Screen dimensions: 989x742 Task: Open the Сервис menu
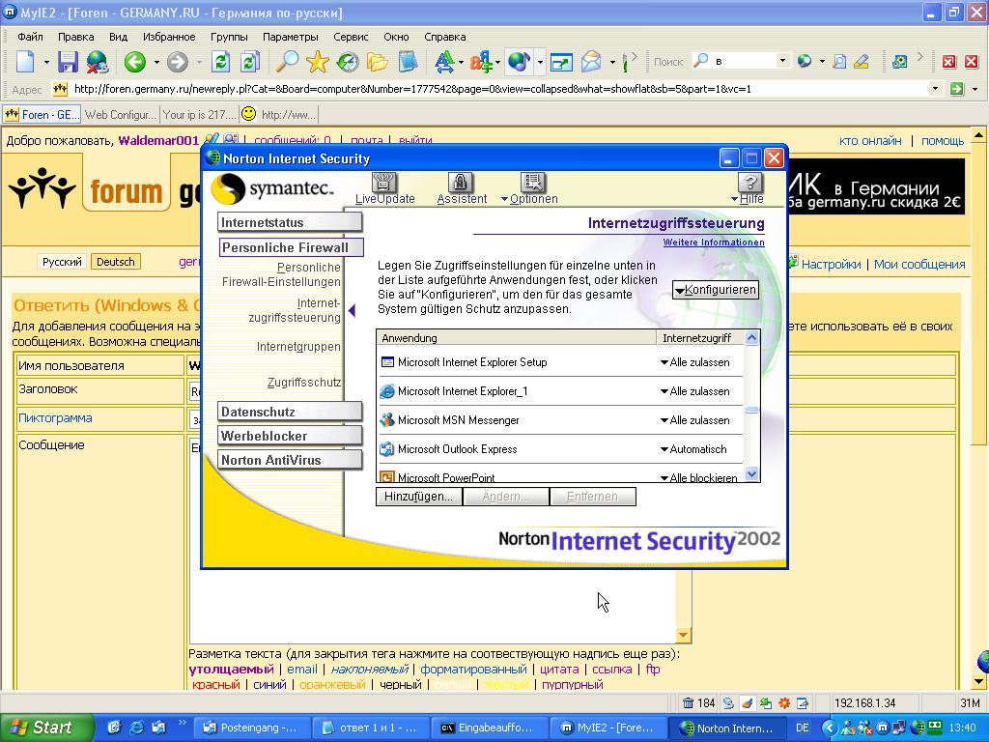click(351, 37)
